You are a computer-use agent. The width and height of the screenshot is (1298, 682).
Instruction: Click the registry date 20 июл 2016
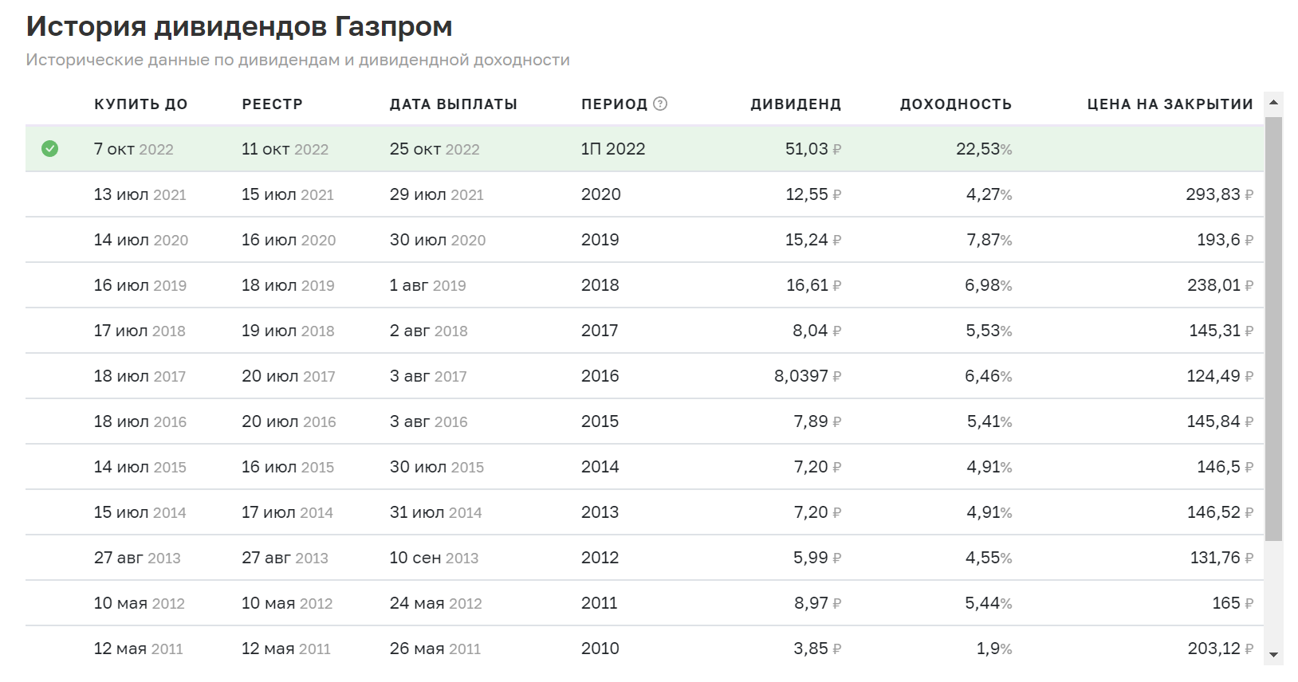(289, 421)
